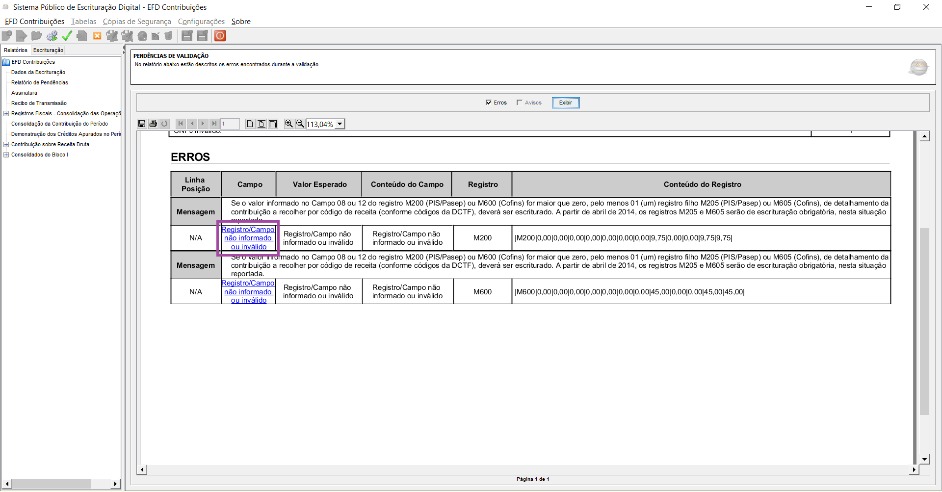Start processing using the gears-with-play toolbar icon
This screenshot has height=492, width=942.
(52, 35)
